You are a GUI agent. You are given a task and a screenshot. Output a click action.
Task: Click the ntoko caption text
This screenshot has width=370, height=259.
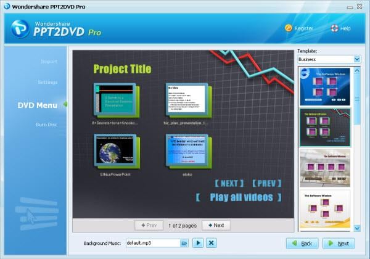pyautogui.click(x=187, y=175)
